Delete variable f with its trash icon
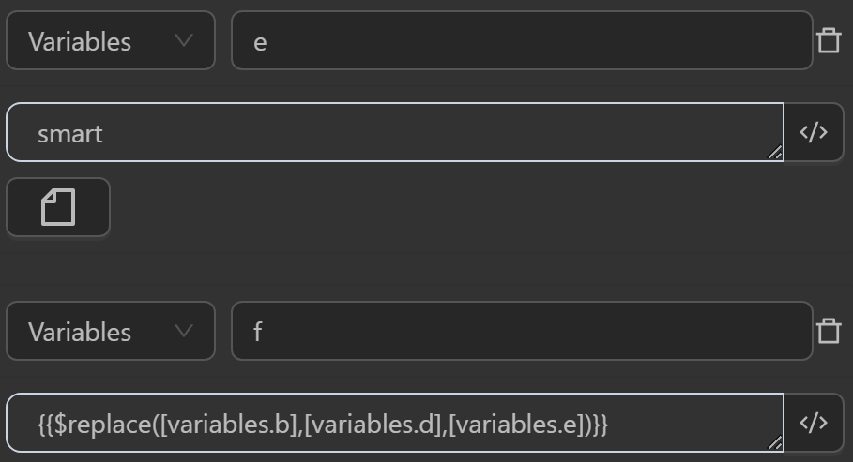Image resolution: width=853 pixels, height=462 pixels. click(829, 332)
